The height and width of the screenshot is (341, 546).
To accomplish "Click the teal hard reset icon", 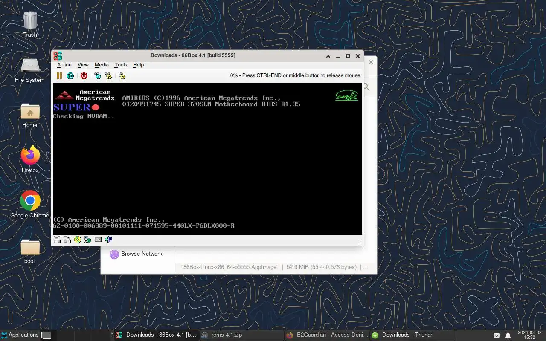I will coord(70,76).
